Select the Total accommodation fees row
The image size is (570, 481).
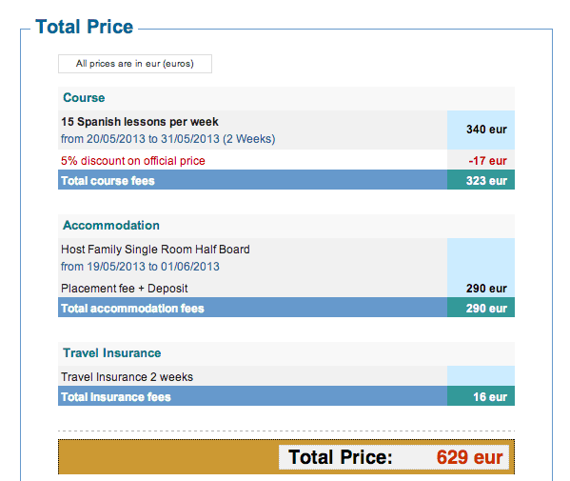point(286,308)
